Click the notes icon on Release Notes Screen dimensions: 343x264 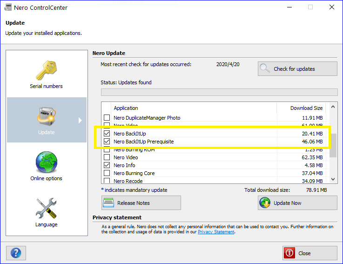pos(108,203)
